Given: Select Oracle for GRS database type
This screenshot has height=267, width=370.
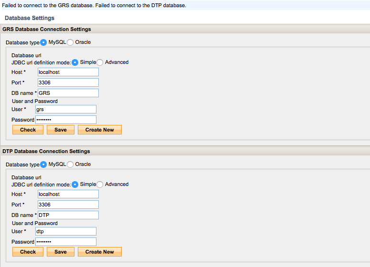Looking at the screenshot, I should (70, 42).
